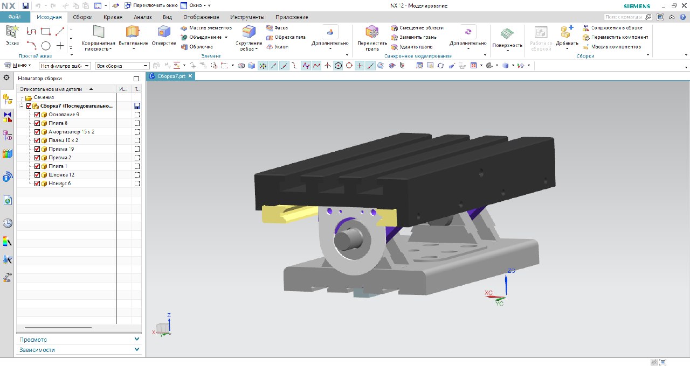Select the line sketch tool
Screen dimensions: 690x367
[x=60, y=32]
